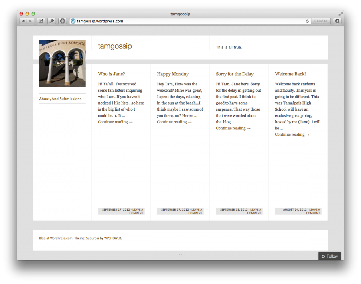Open the Tamalpais High School header image
The image size is (361, 284).
pyautogui.click(x=63, y=63)
